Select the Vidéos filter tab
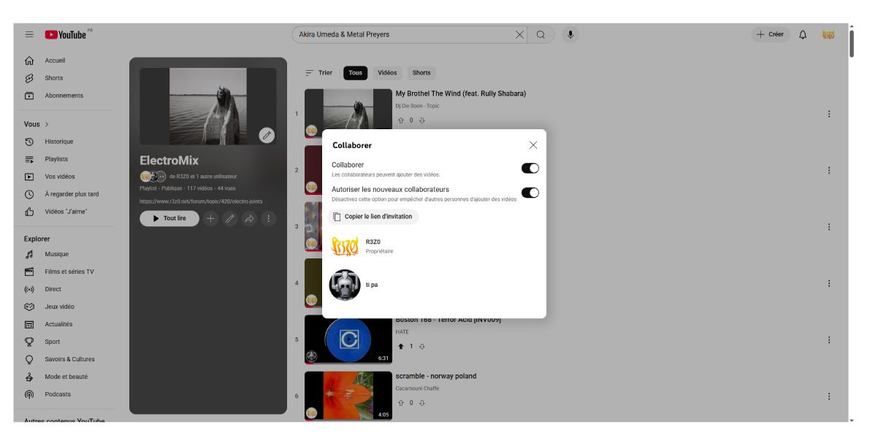Image resolution: width=870 pixels, height=438 pixels. [x=387, y=73]
